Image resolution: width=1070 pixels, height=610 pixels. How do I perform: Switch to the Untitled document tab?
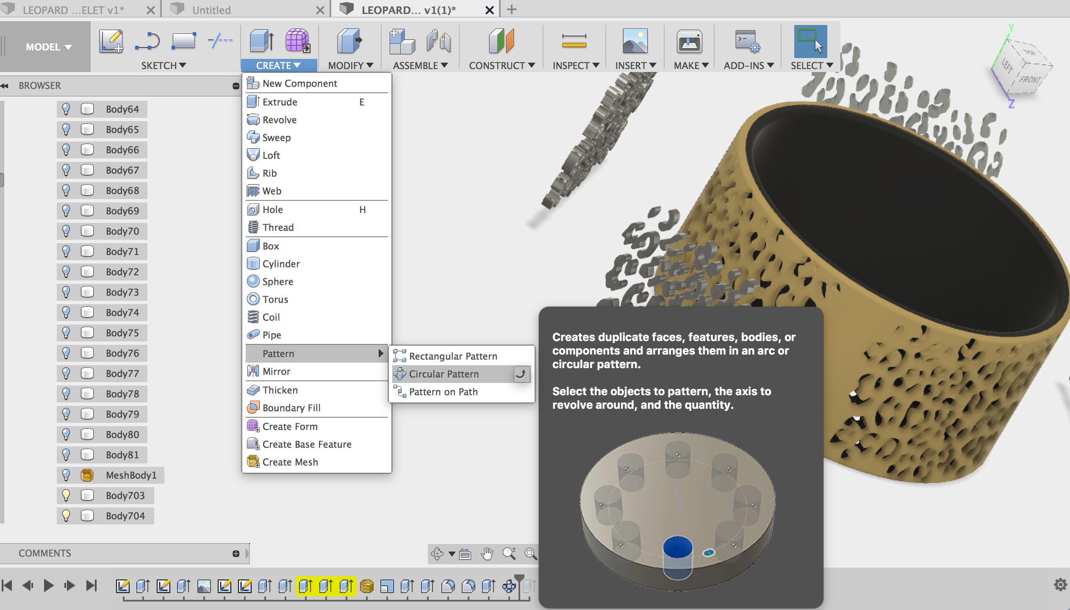(211, 10)
